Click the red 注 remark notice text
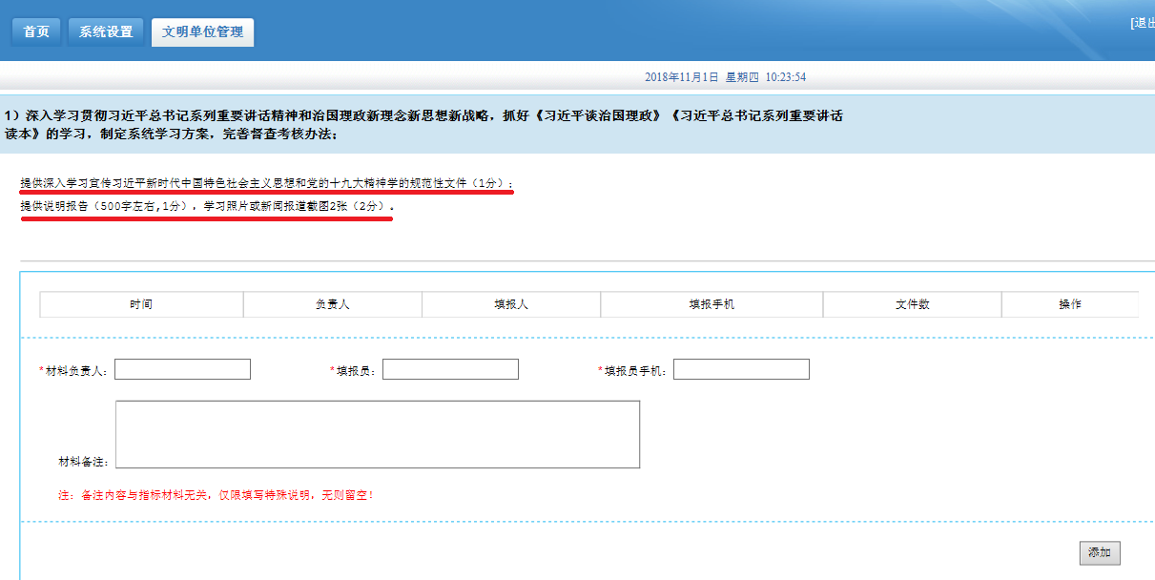 click(x=216, y=495)
